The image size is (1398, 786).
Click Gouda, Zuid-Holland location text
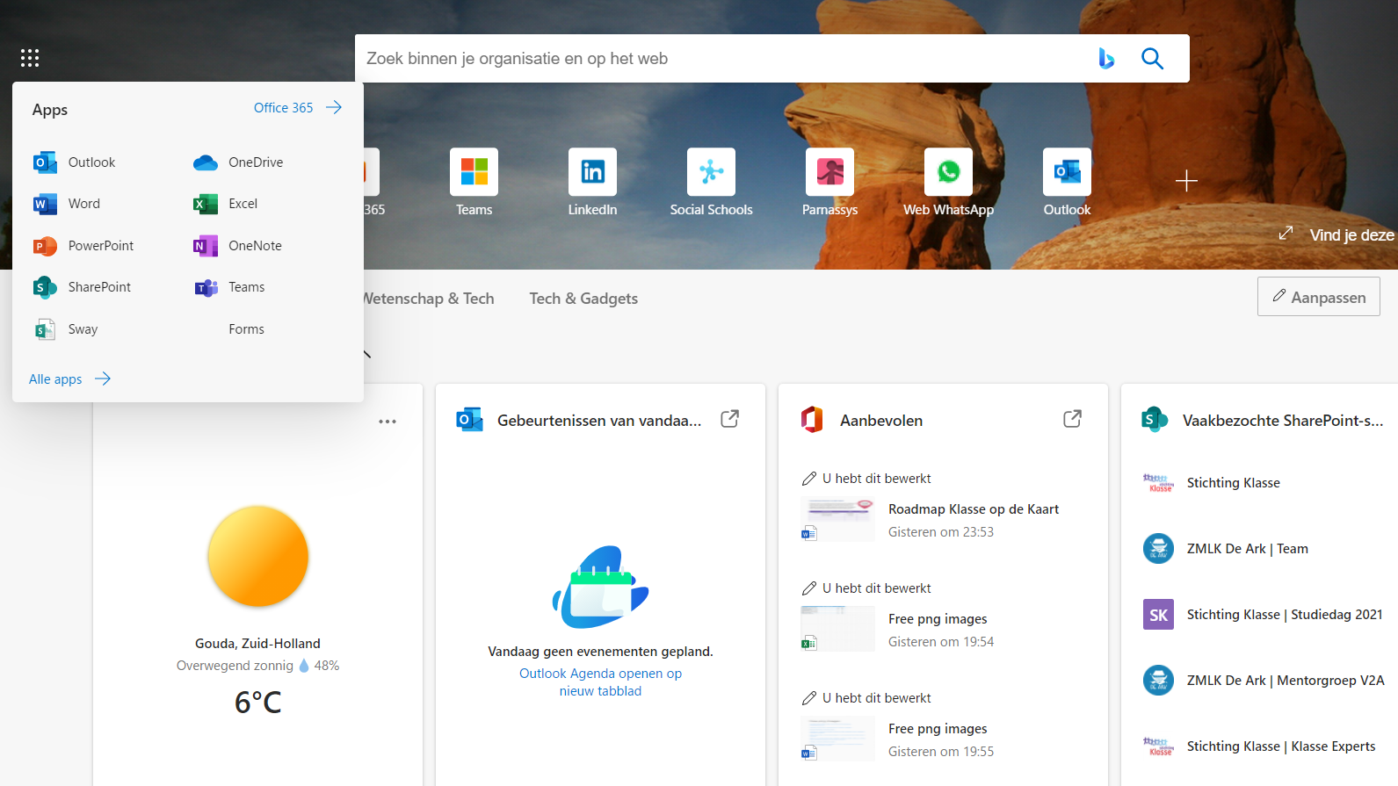click(257, 644)
